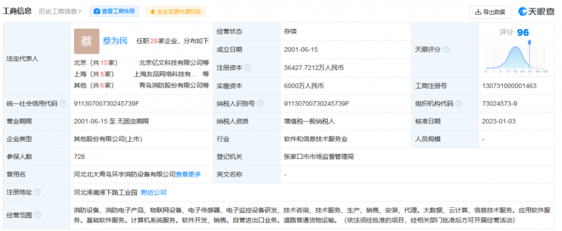Click 核准日期 value 2023-01-03
The width and height of the screenshot is (562, 231).
(499, 121)
